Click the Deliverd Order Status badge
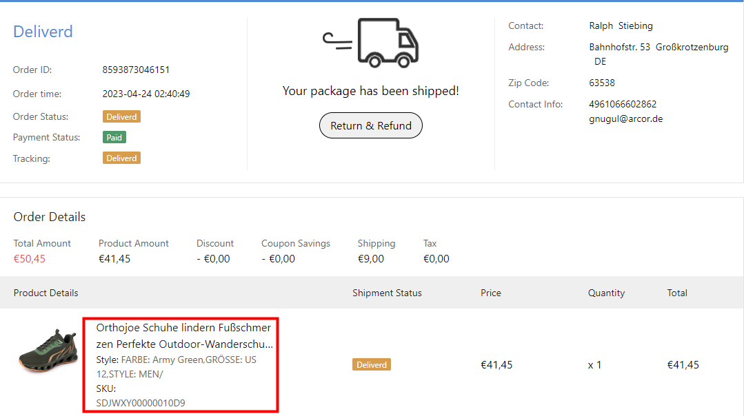Viewport: 744px width, 416px height. [121, 116]
